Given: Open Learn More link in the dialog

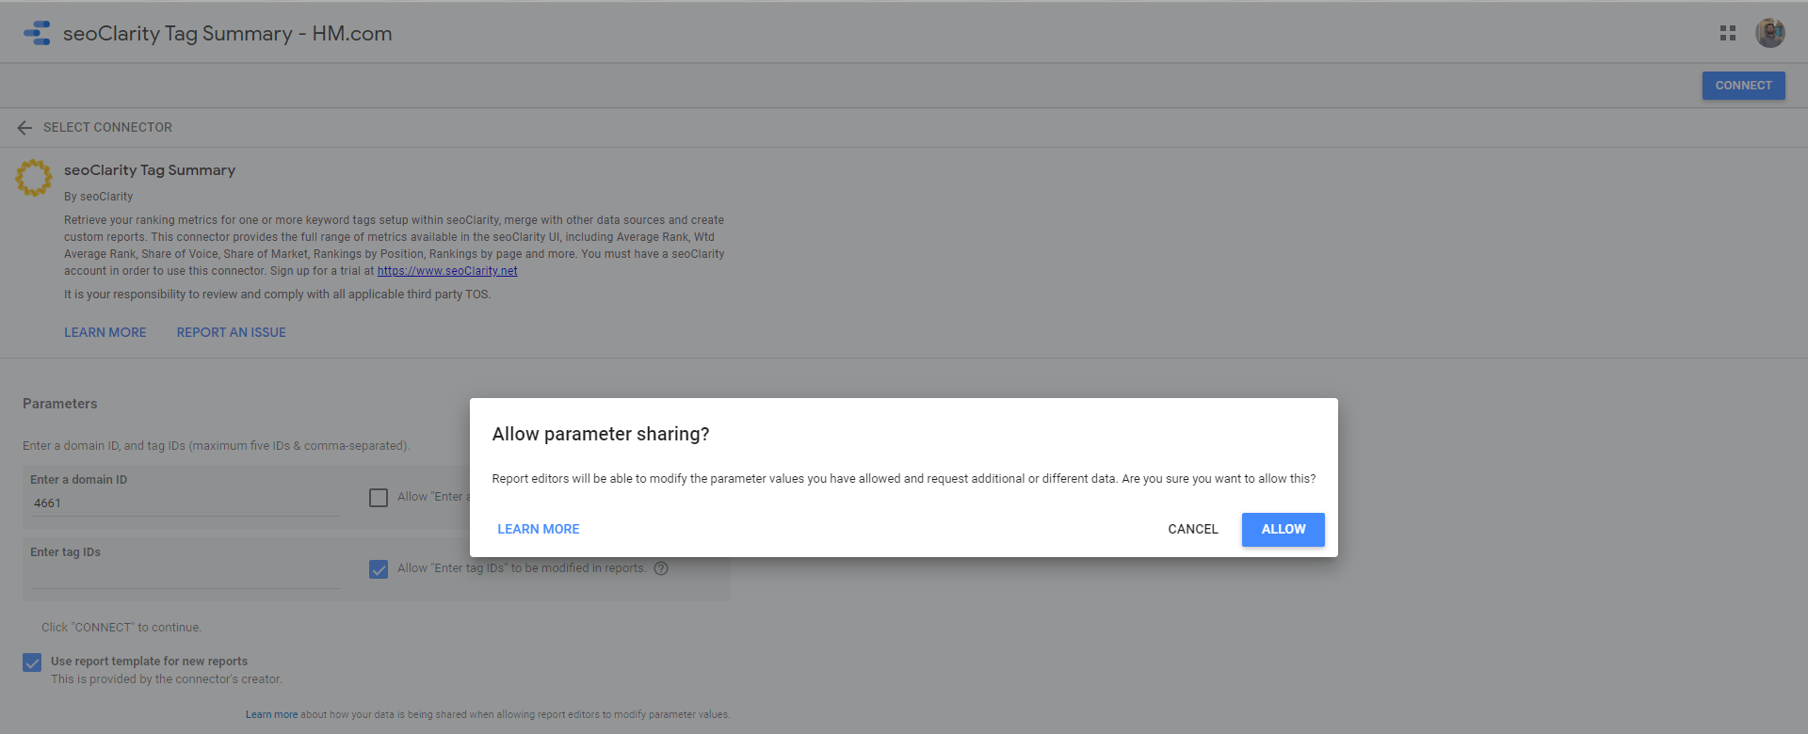Looking at the screenshot, I should tap(538, 530).
